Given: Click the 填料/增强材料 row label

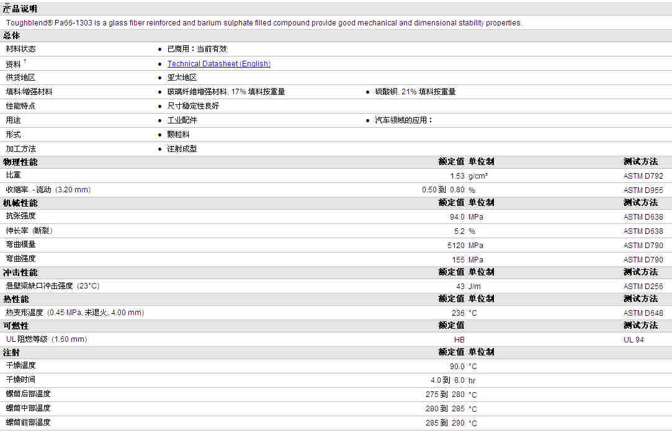Looking at the screenshot, I should point(29,92).
